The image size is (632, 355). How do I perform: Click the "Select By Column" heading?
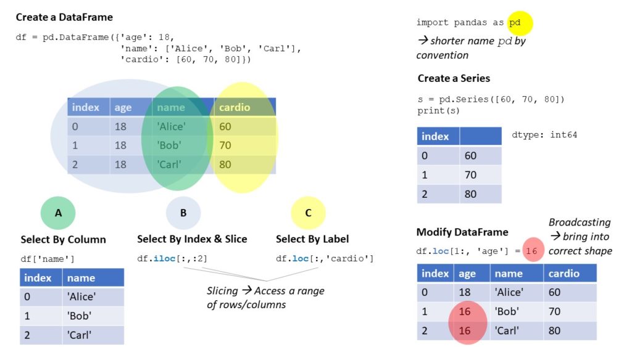pyautogui.click(x=63, y=240)
